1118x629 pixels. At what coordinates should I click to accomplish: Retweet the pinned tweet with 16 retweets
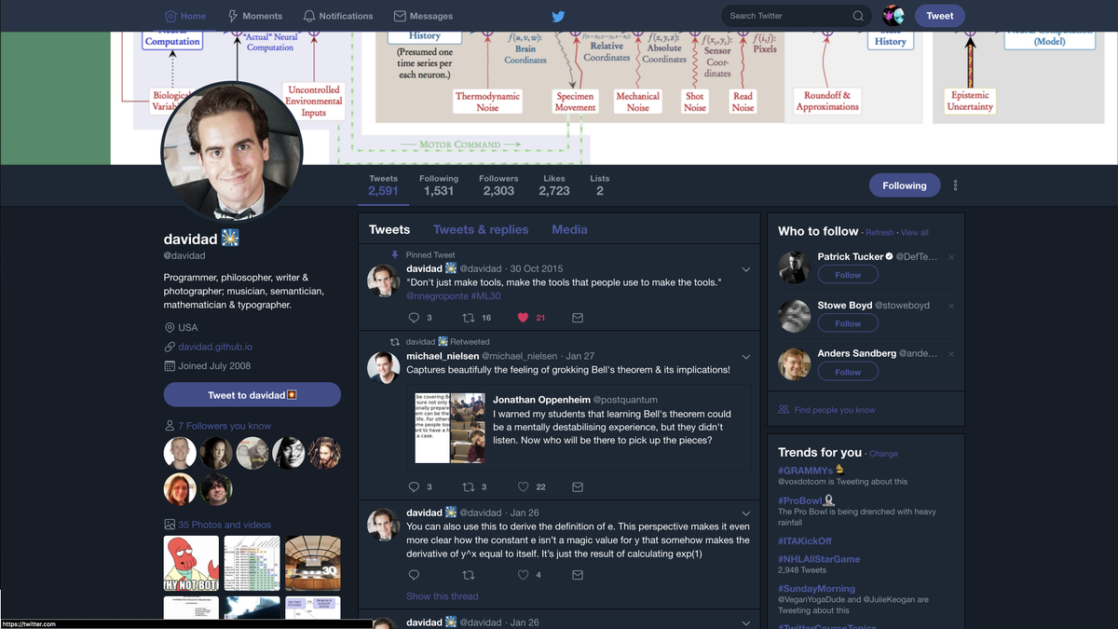(469, 318)
